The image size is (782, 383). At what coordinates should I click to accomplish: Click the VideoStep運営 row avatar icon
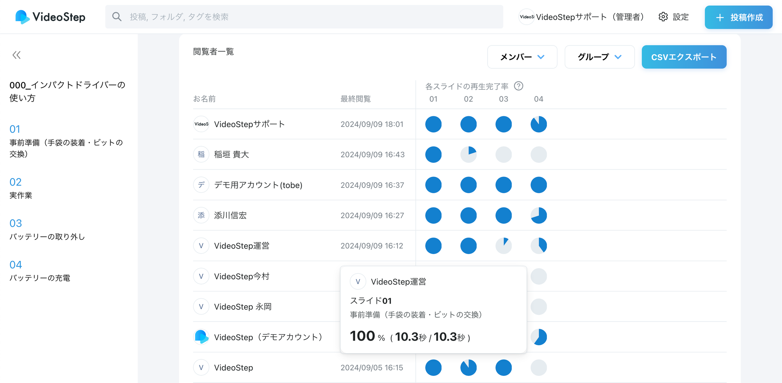(201, 246)
